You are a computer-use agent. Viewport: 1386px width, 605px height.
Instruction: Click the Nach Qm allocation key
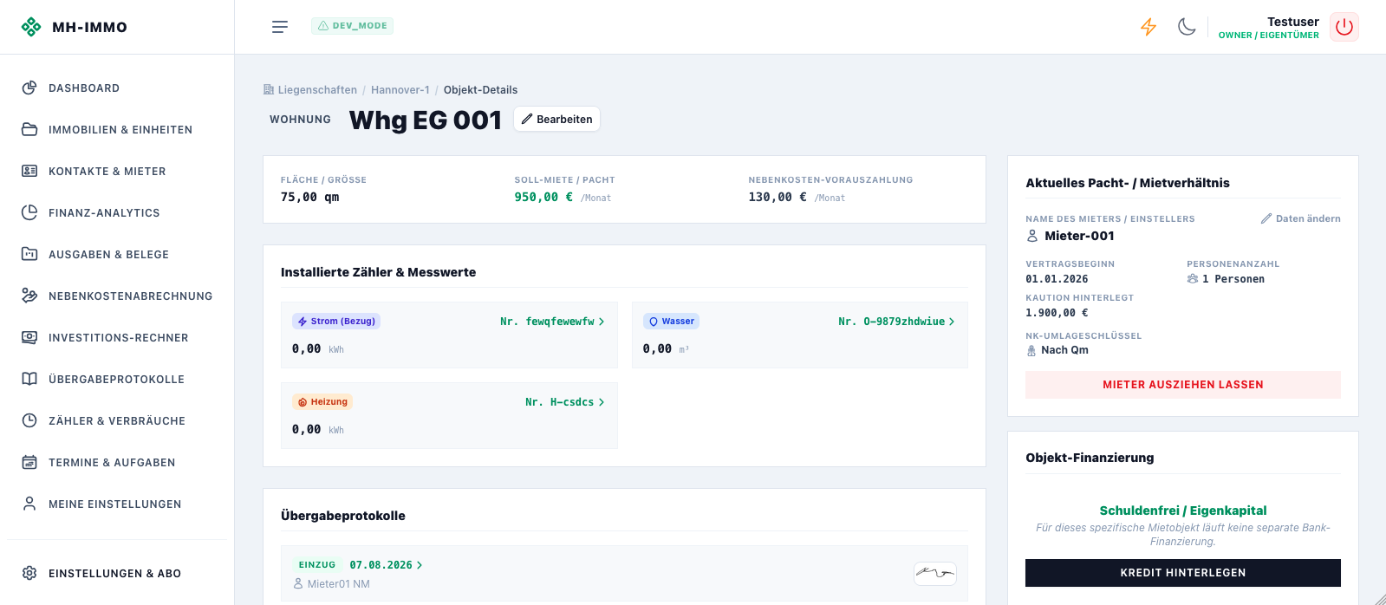pyautogui.click(x=1064, y=350)
